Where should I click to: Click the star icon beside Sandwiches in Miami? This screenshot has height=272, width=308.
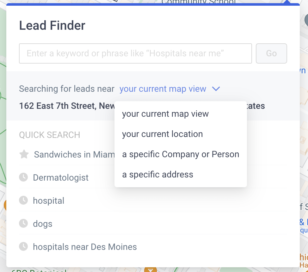pyautogui.click(x=24, y=154)
